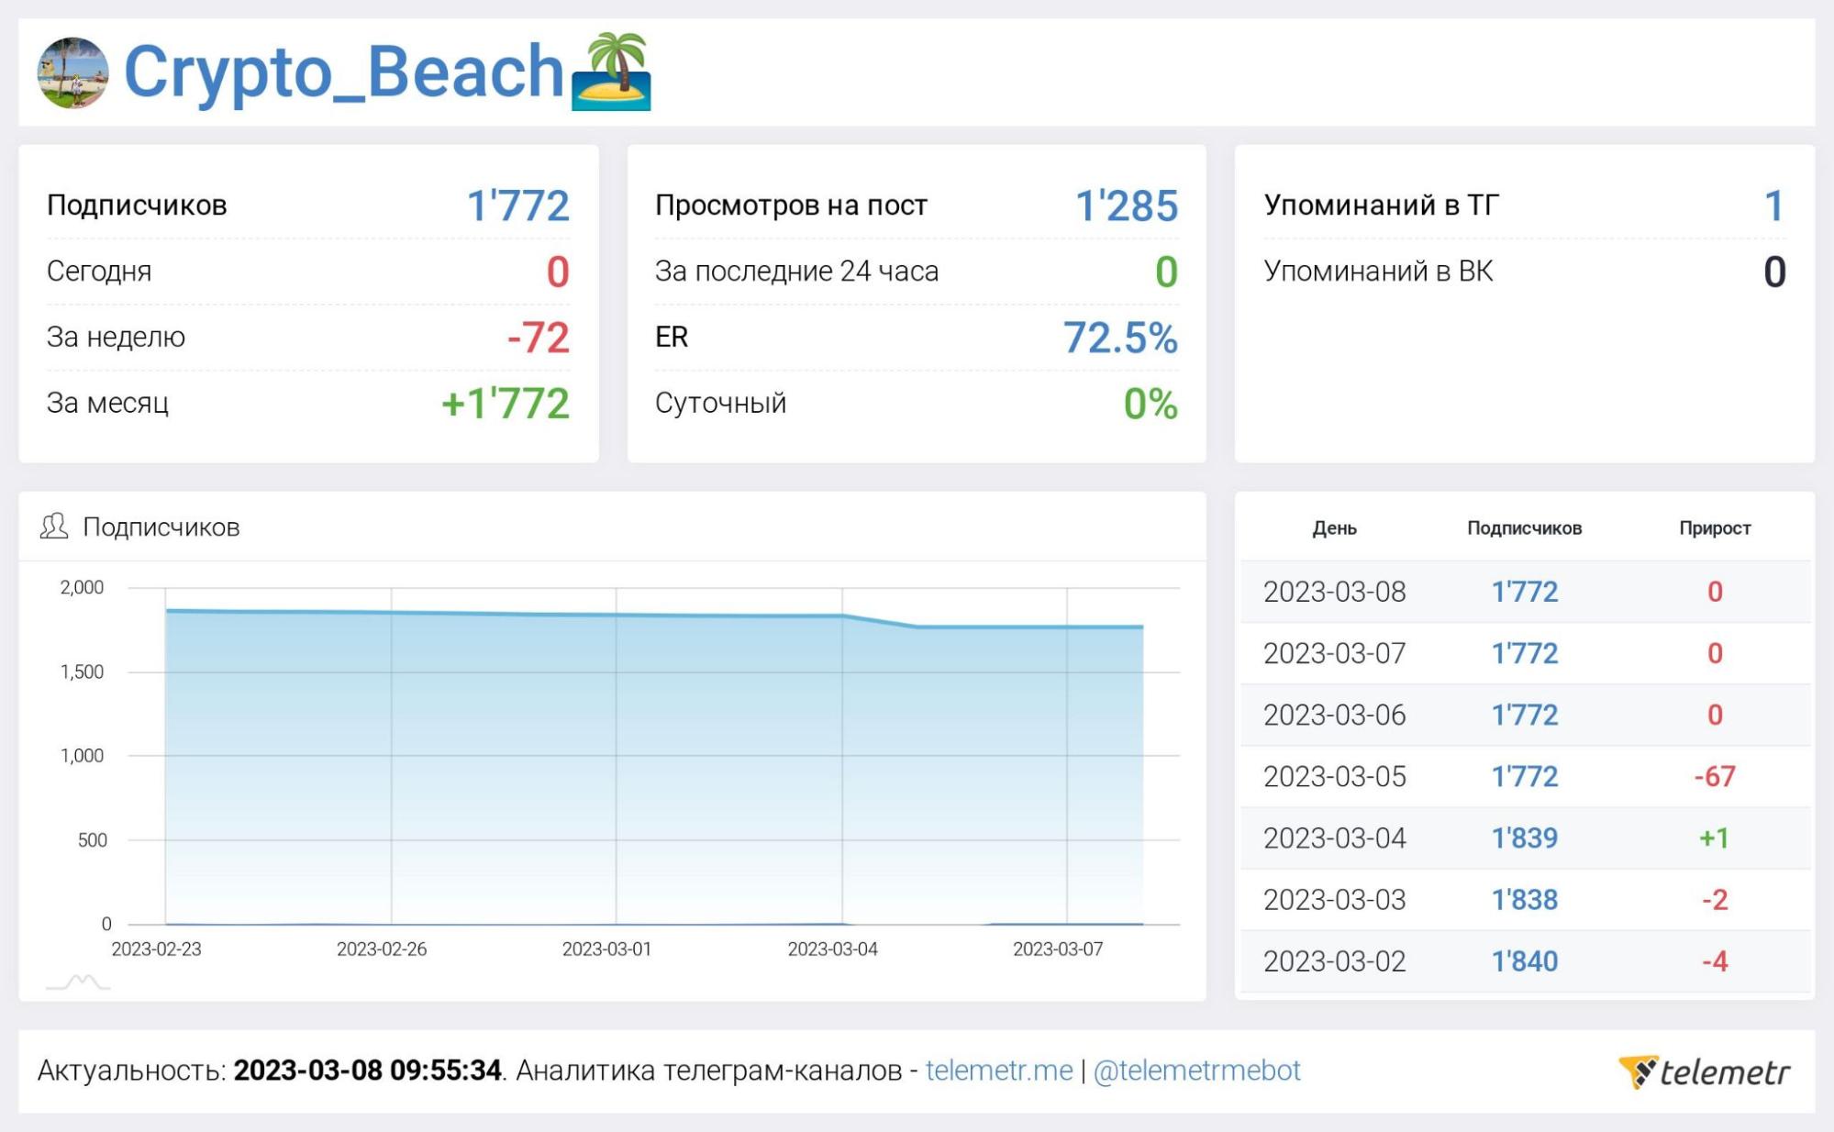This screenshot has width=1834, height=1132.
Task: Click the 2023-02-23 chart axis label
Action: pyautogui.click(x=156, y=949)
